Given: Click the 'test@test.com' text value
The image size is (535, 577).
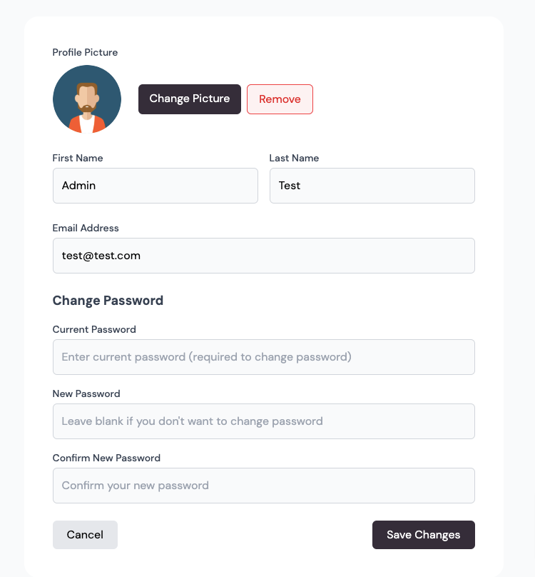Looking at the screenshot, I should point(101,256).
